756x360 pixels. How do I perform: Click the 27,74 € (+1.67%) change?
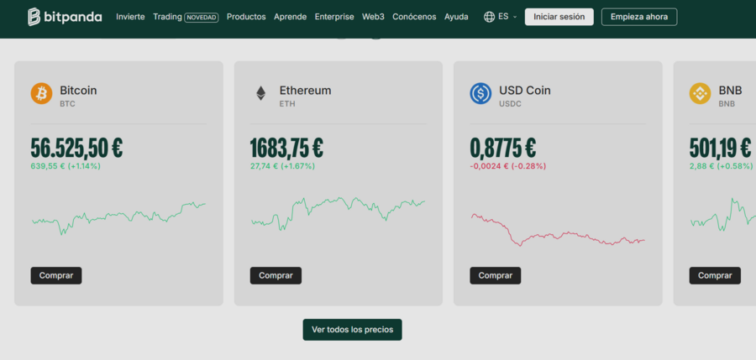click(x=282, y=166)
